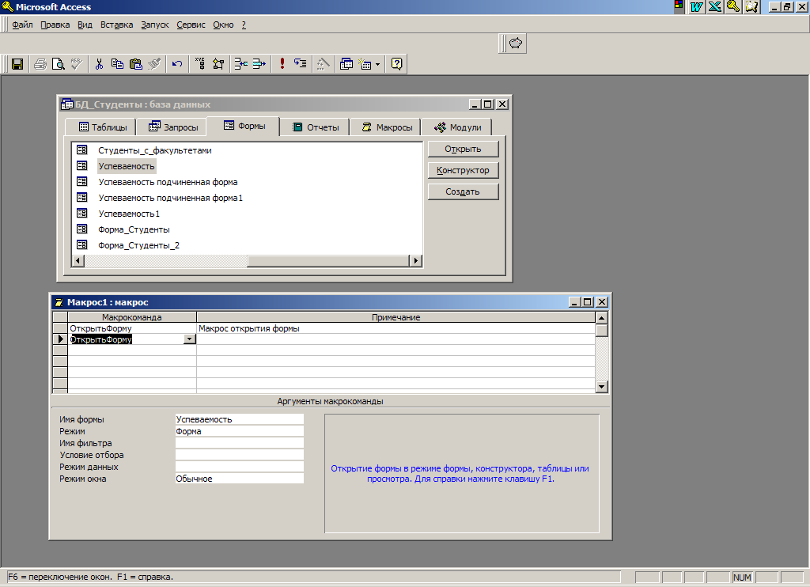
Task: Switch to the Модули tab
Action: [x=456, y=127]
